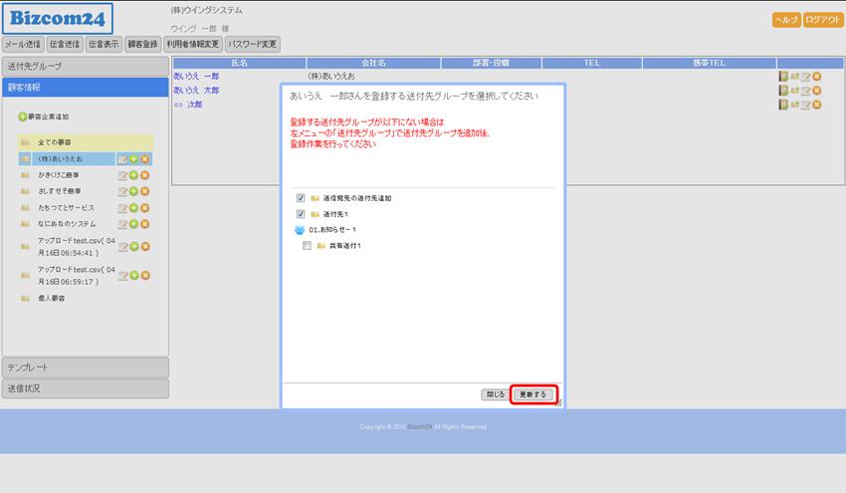Expand the 送信状況 accordion panel

pyautogui.click(x=85, y=388)
